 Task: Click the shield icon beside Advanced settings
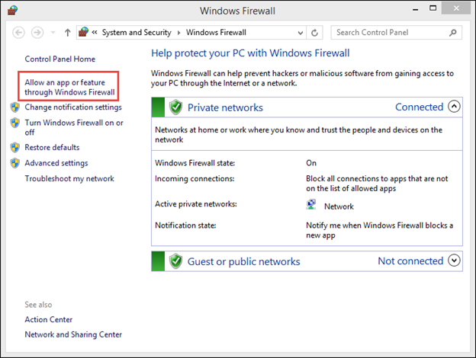15,163
